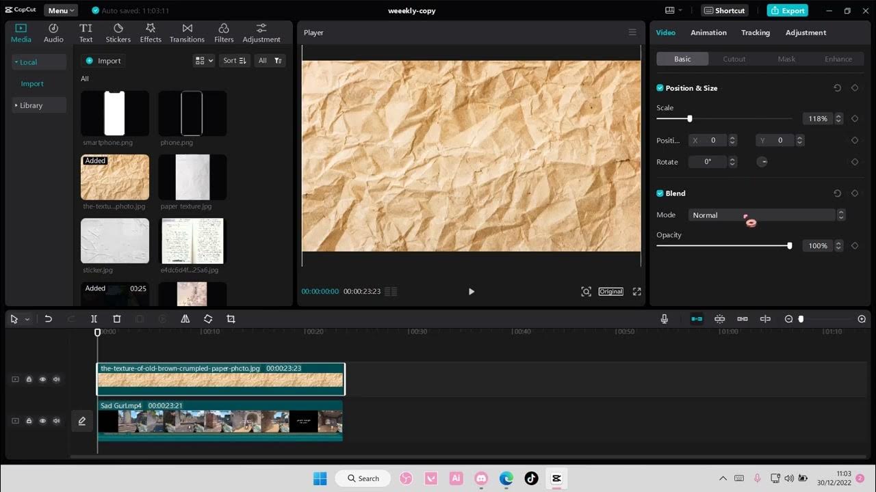
Task: Open the layout dropdown in title bar
Action: [x=673, y=10]
